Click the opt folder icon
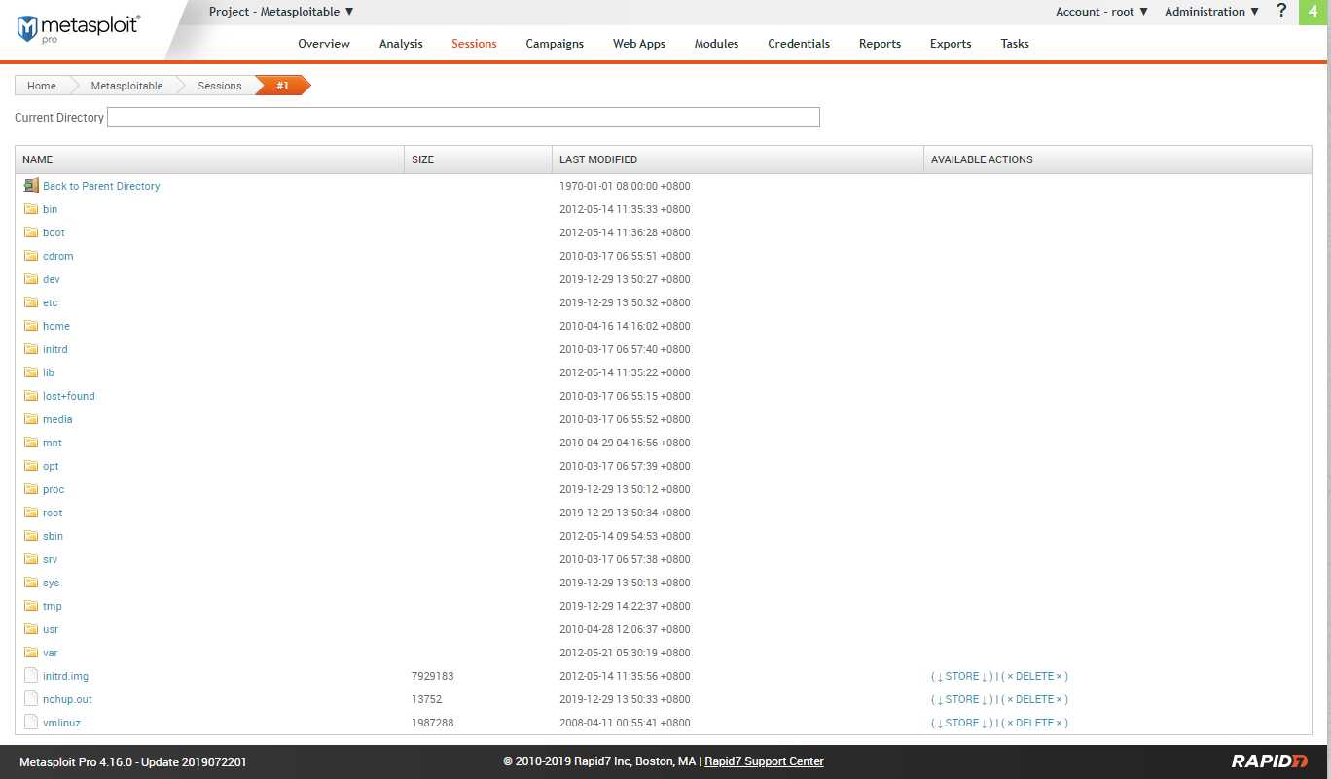The image size is (1331, 779). click(x=31, y=466)
